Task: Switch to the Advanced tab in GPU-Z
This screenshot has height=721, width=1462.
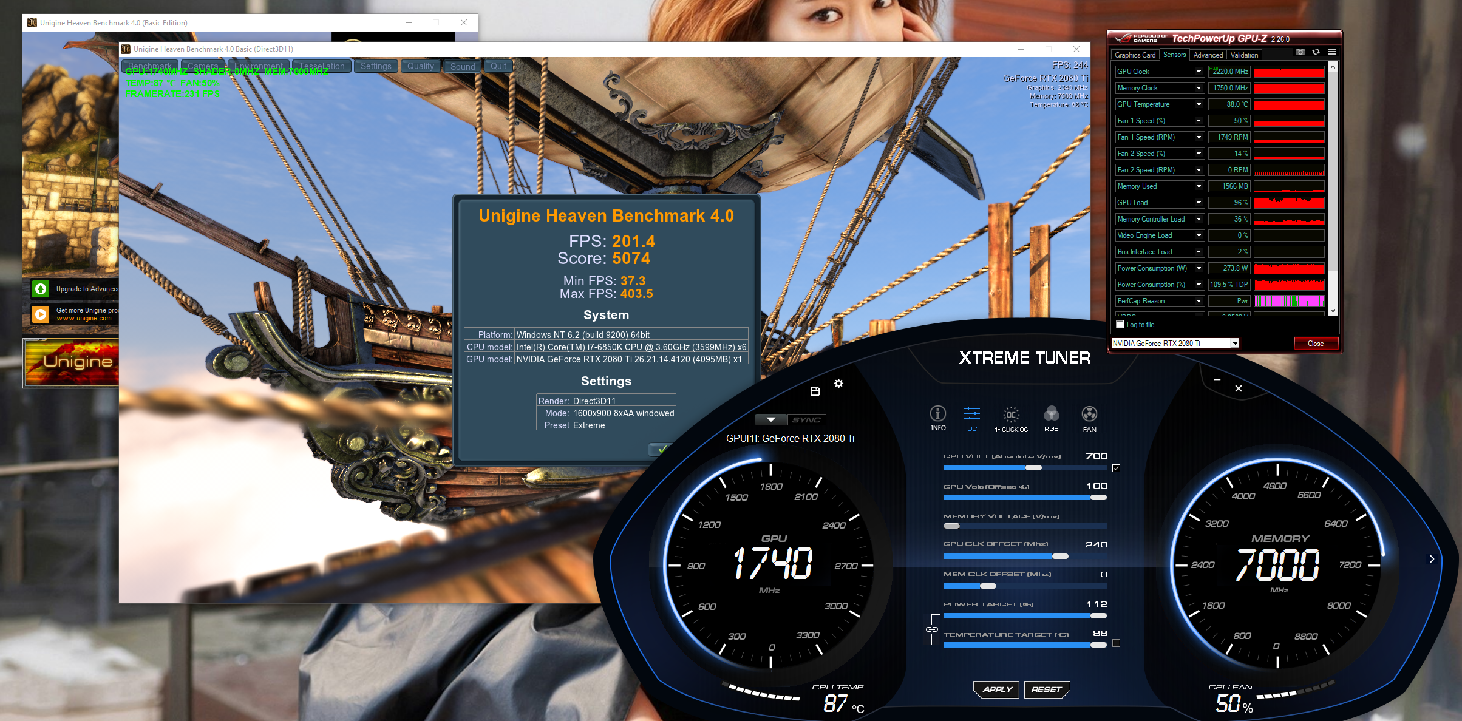Action: [x=1208, y=55]
